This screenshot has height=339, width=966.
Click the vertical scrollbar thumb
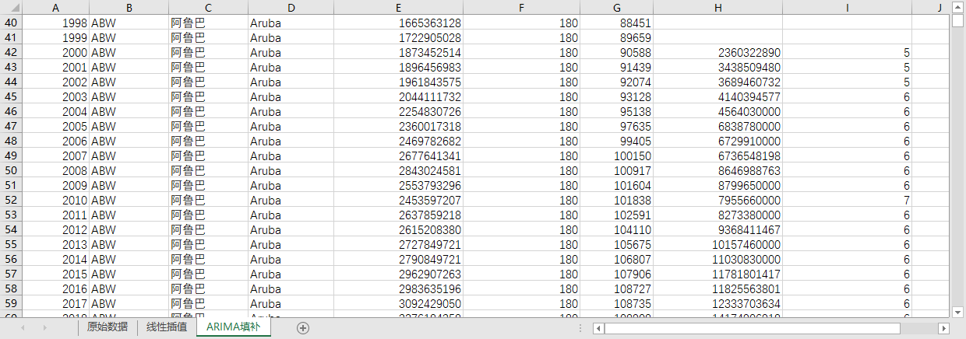958,19
